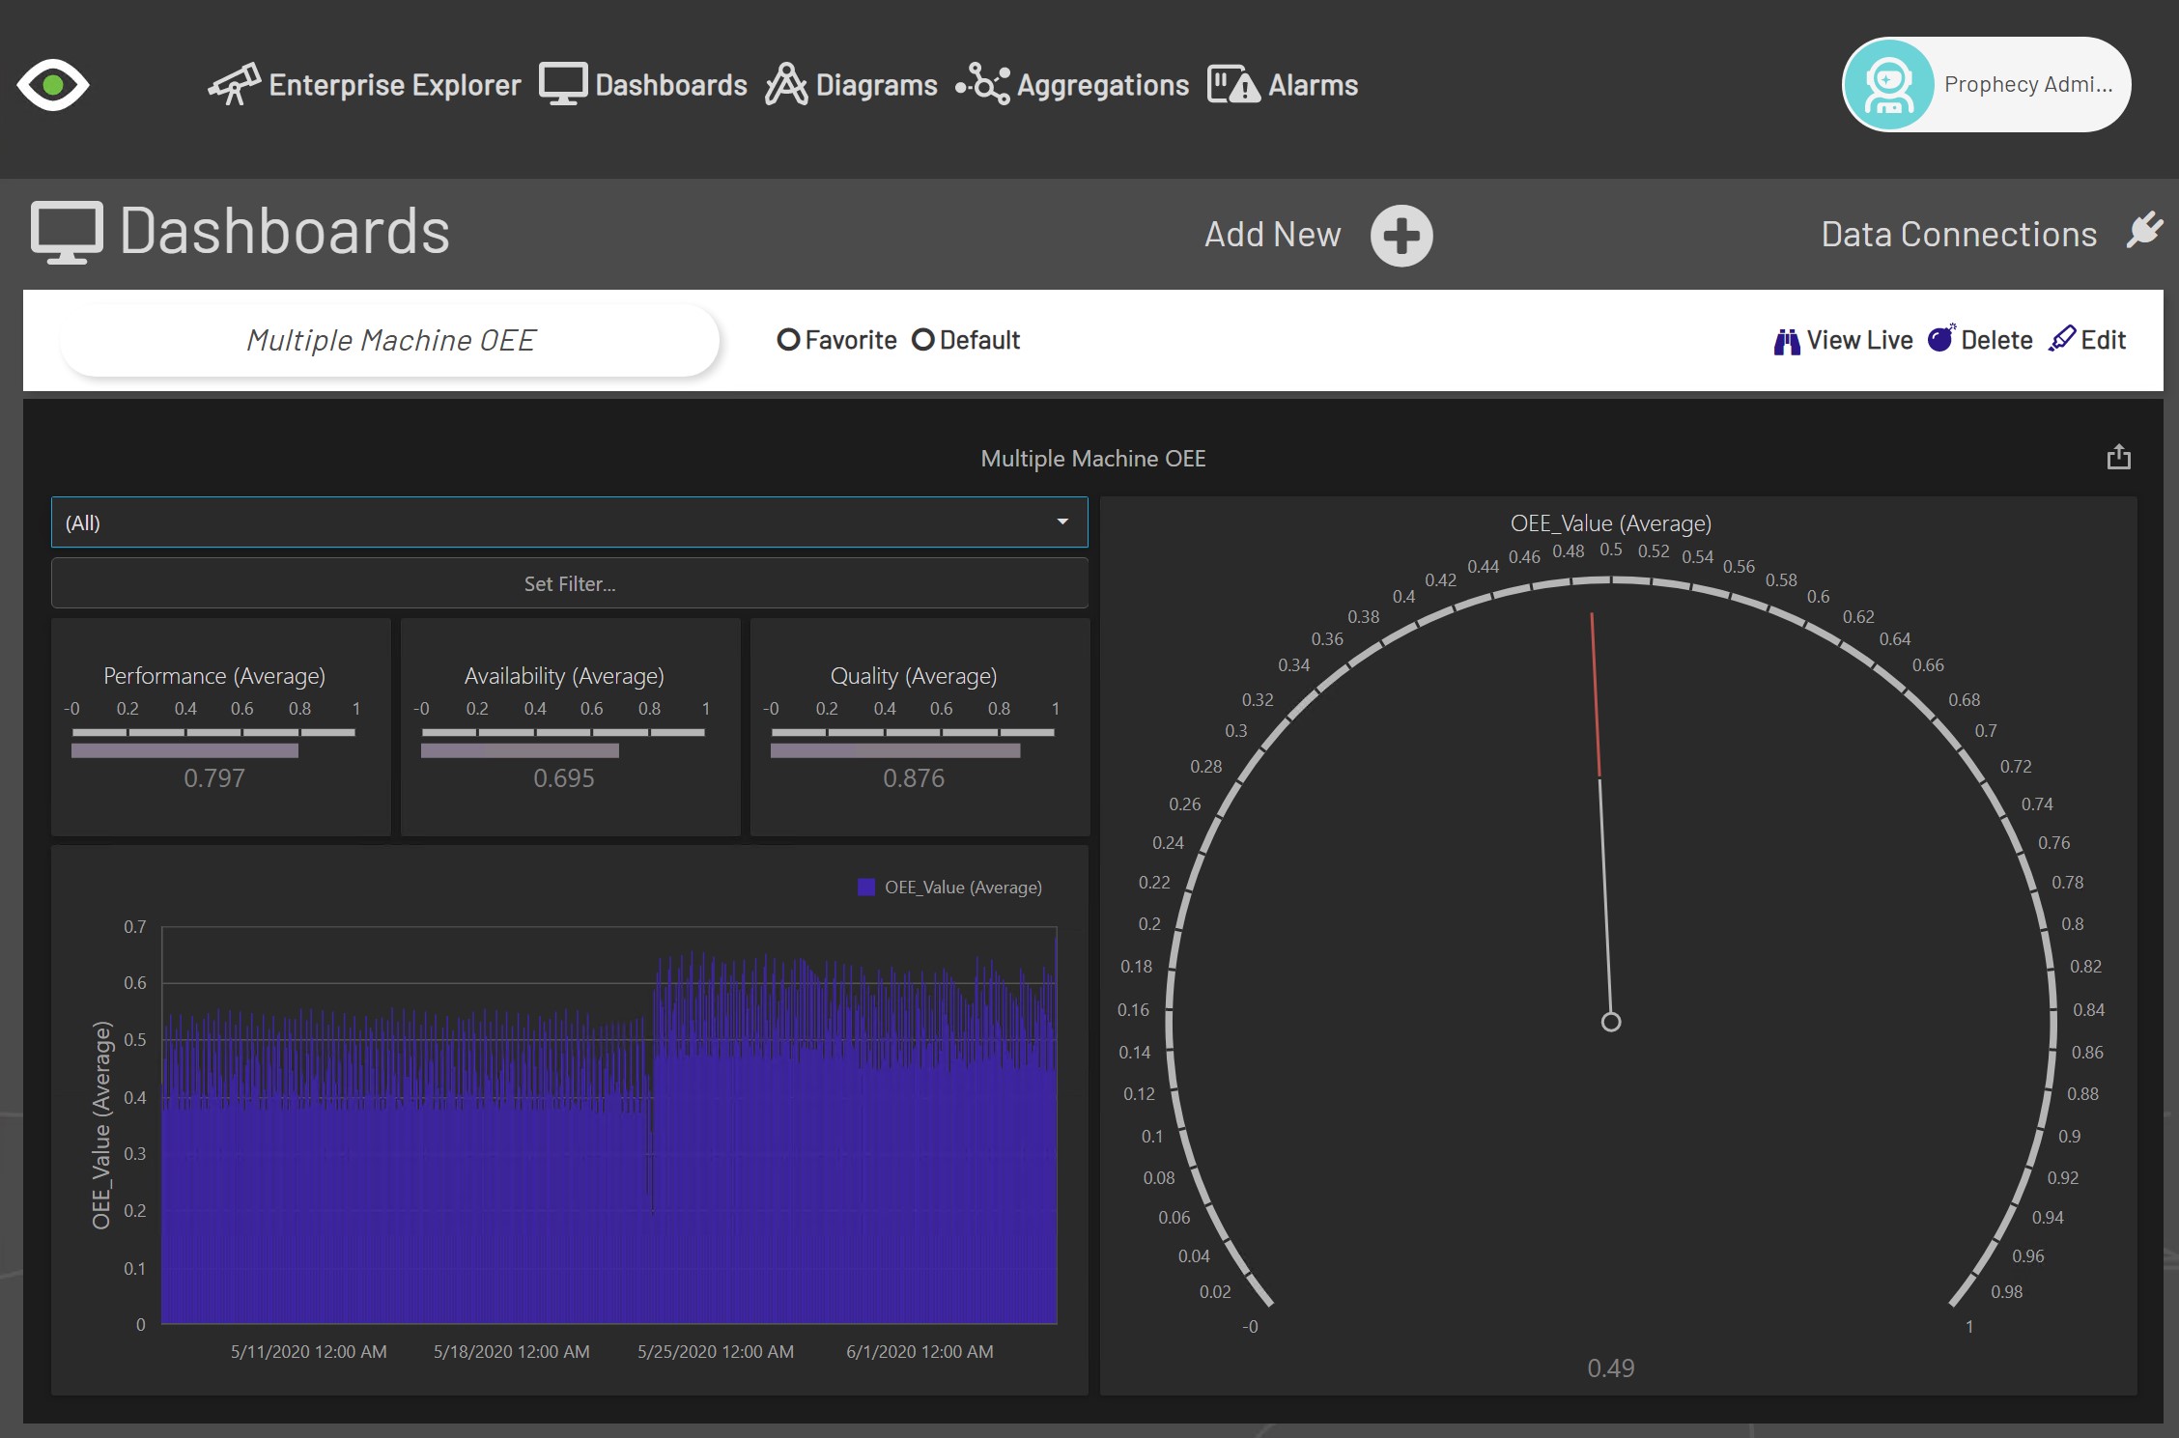Click the Prophecy Admin account button
Viewport: 2179px width, 1438px height.
1984,84
